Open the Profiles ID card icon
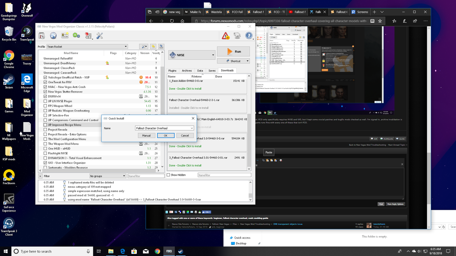This screenshot has width=456, height=256. click(x=65, y=36)
